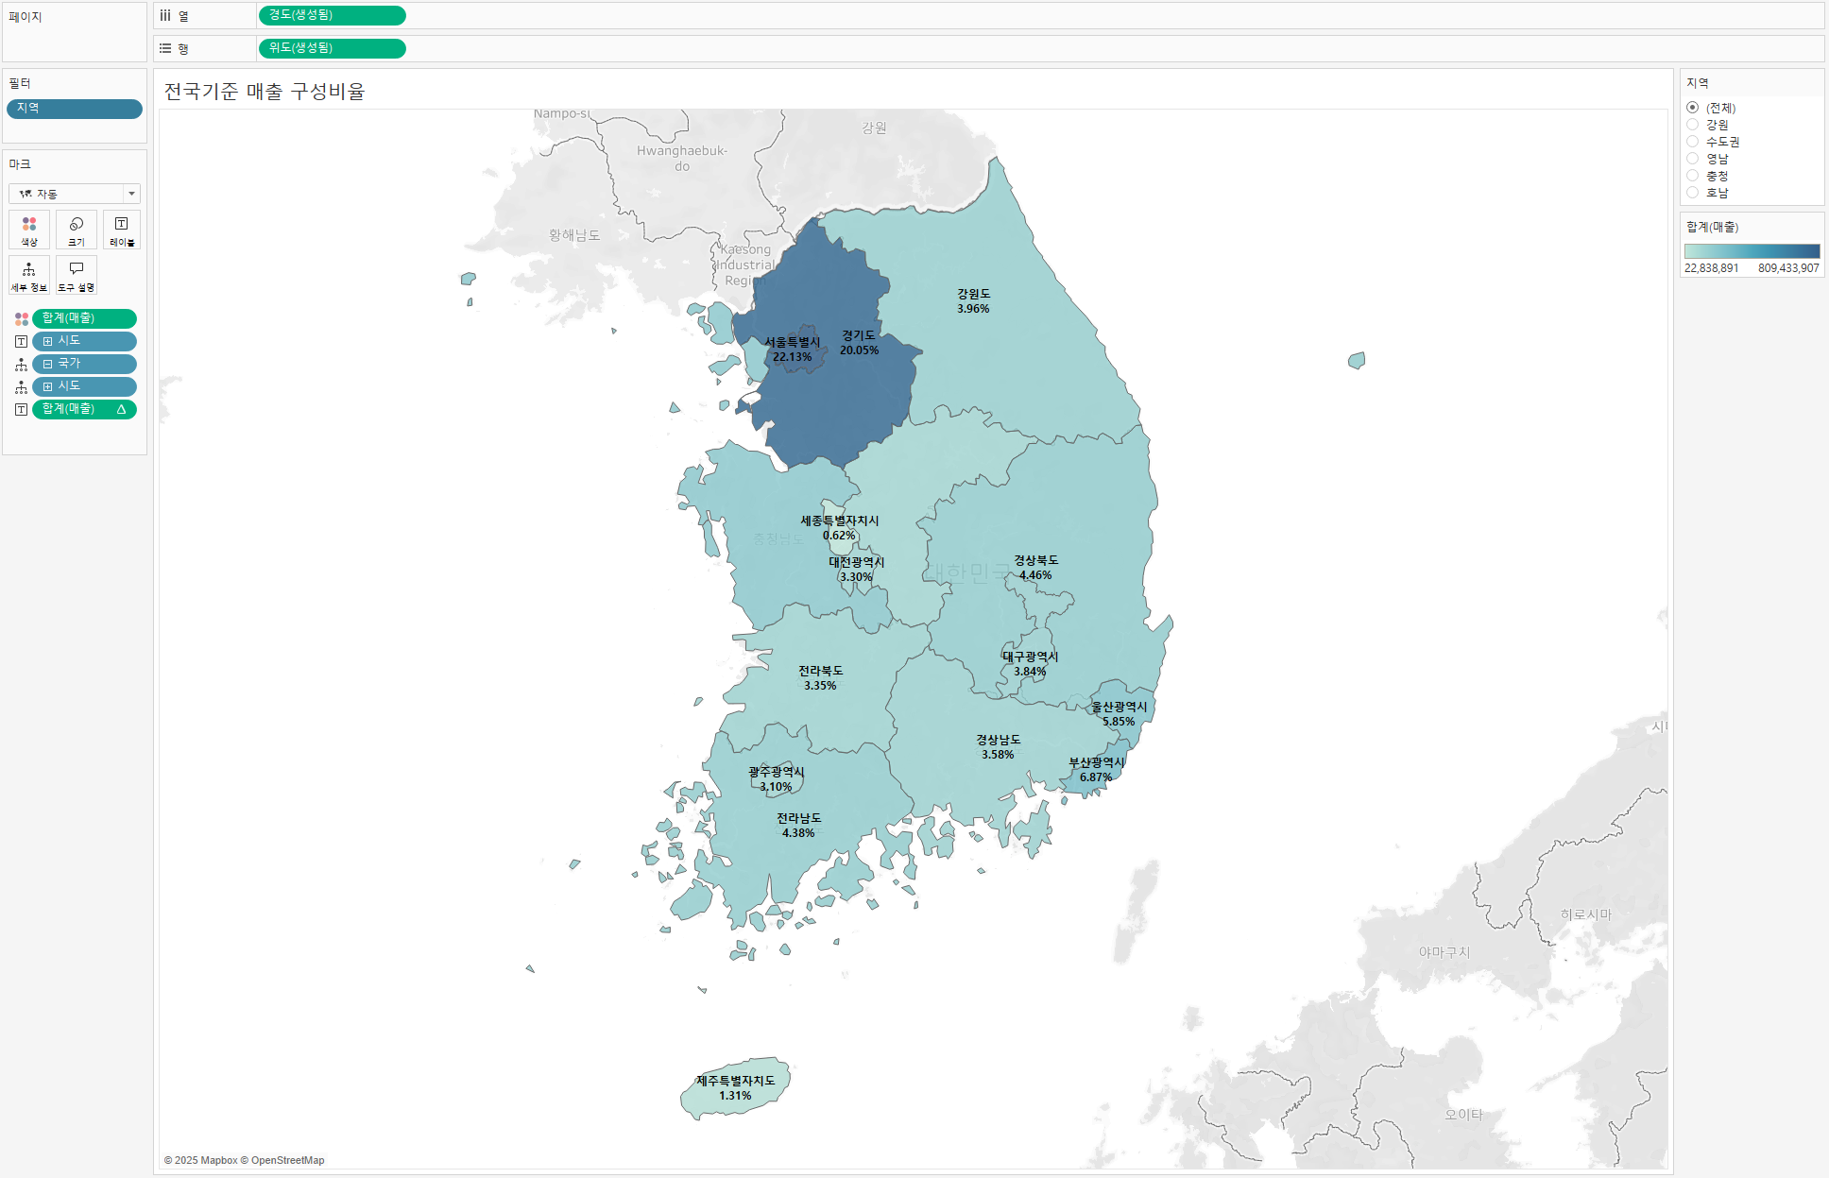Click the 경도(생성됨) pill on the columns shelf
This screenshot has height=1178, width=1829.
[x=332, y=16]
